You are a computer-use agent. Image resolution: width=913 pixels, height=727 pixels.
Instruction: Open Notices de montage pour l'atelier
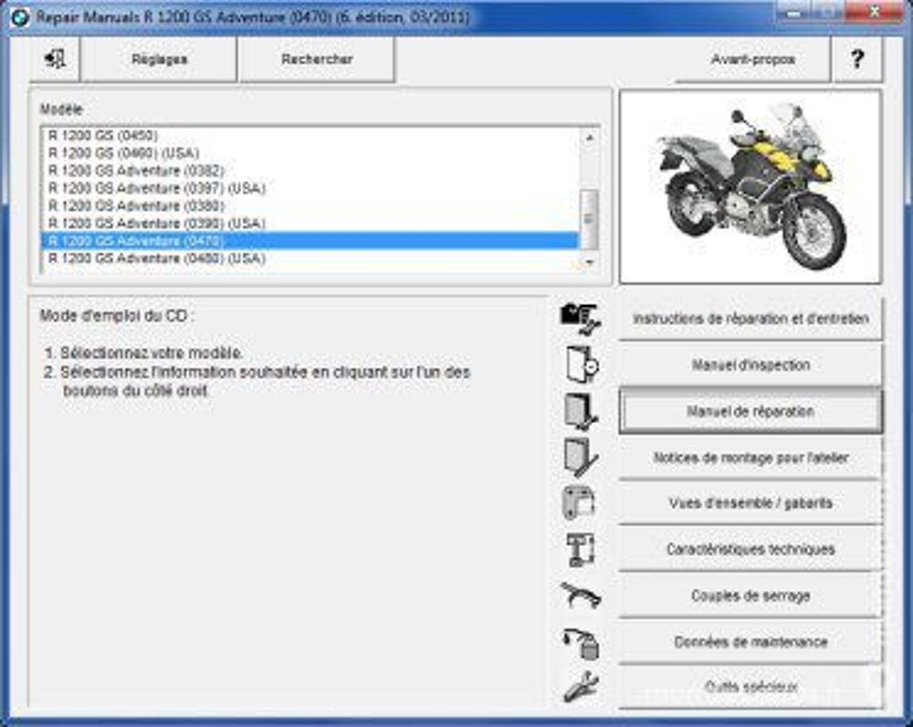(x=750, y=458)
